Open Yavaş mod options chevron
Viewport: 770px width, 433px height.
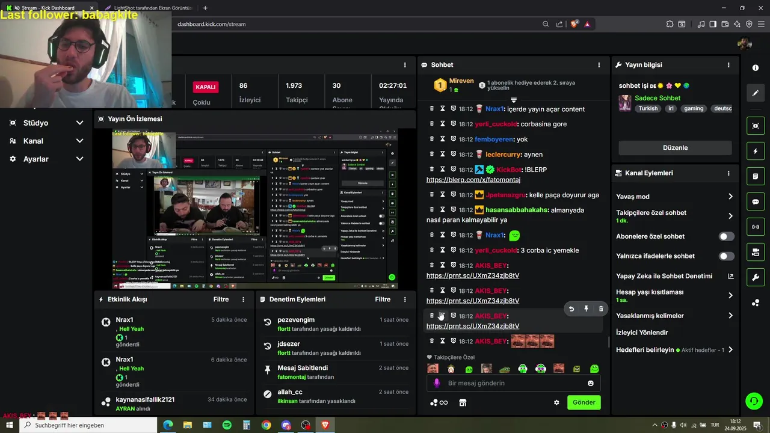(730, 197)
